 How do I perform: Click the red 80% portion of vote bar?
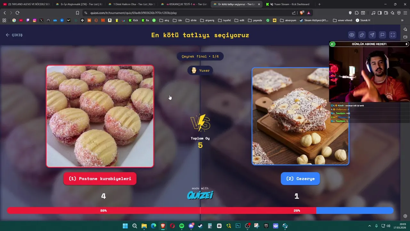(x=161, y=210)
